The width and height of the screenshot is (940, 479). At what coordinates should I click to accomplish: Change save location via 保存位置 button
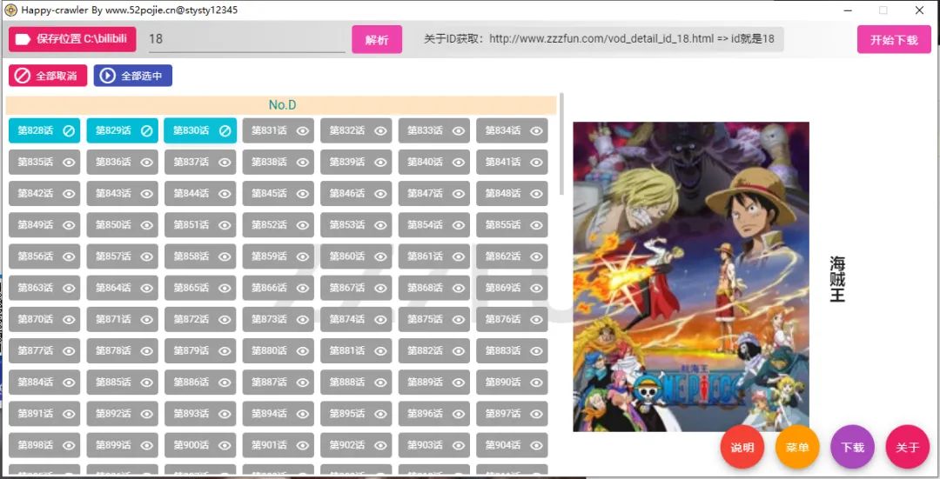click(72, 39)
